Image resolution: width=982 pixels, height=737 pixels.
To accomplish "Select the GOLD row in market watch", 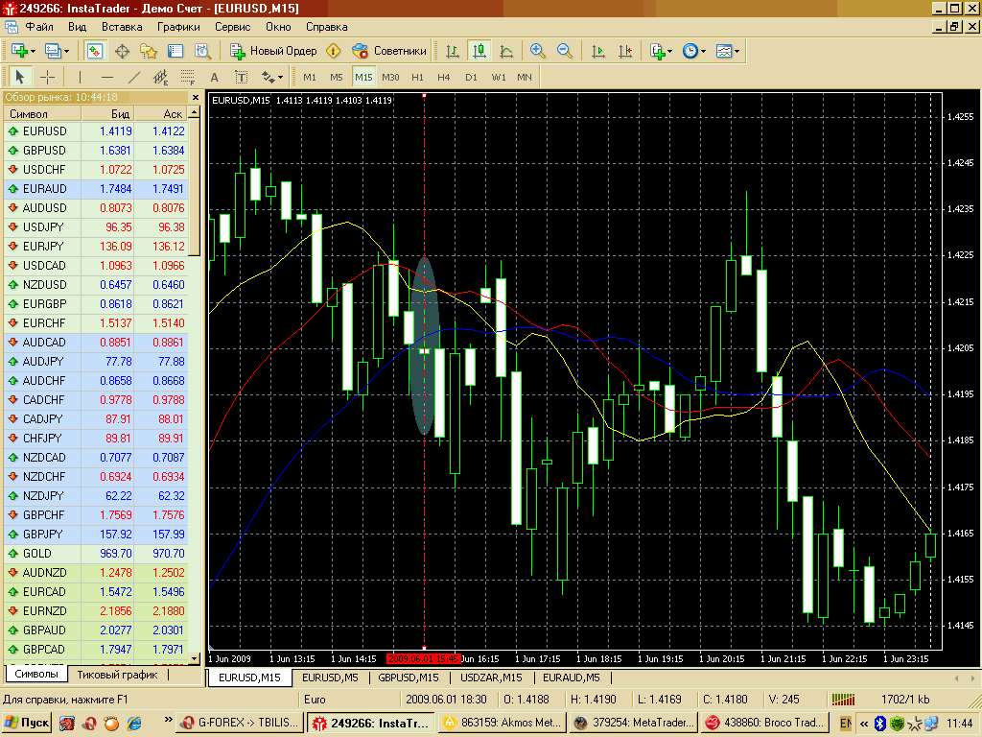I will click(38, 554).
